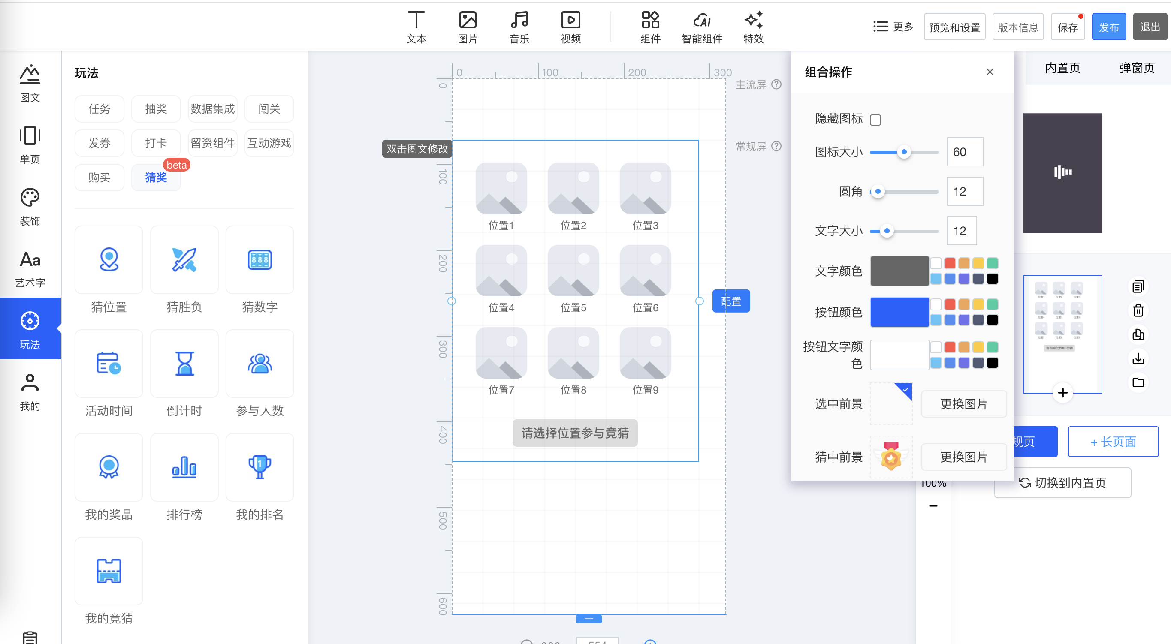The width and height of the screenshot is (1171, 644).
Task: Click the 图标大小 slider handle
Action: tap(904, 152)
